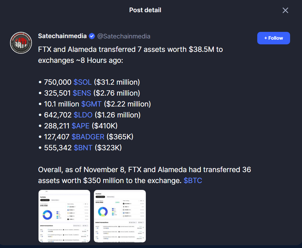
Task: Click the Post detail heading
Action: click(x=145, y=10)
